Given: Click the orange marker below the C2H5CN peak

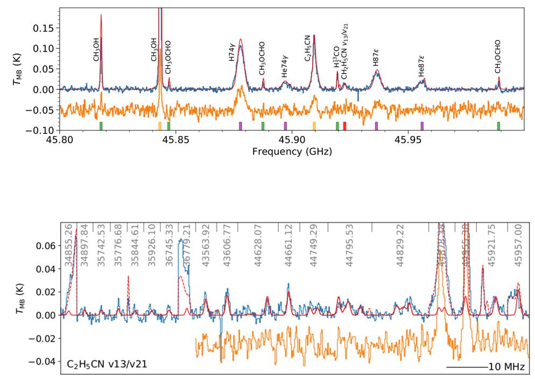Looking at the screenshot, I should 314,125.
